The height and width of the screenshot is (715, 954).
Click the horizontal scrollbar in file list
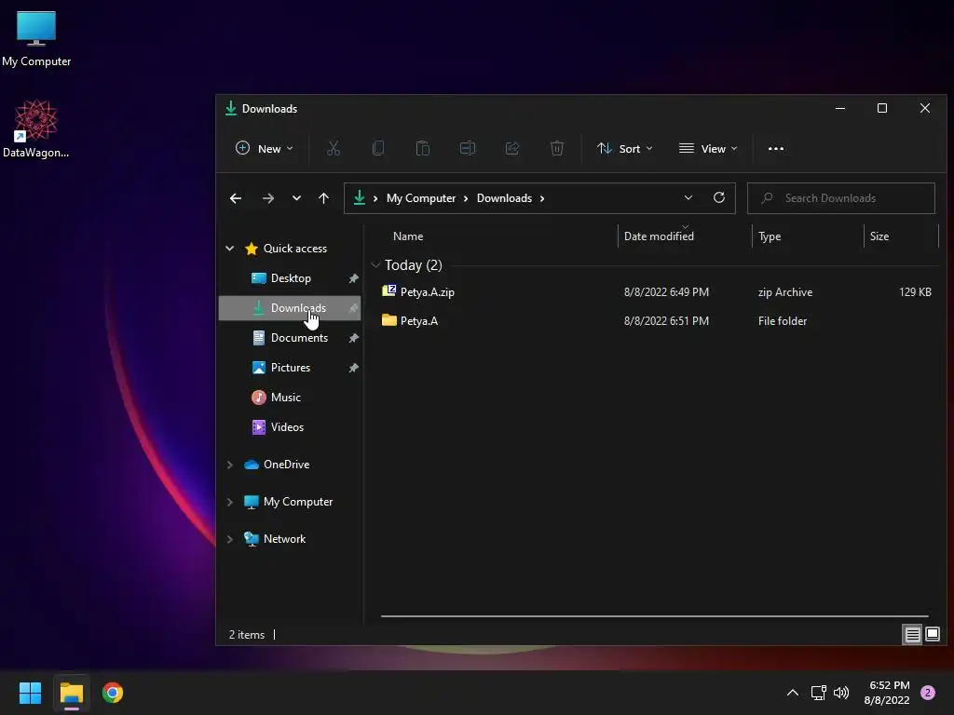click(x=655, y=616)
